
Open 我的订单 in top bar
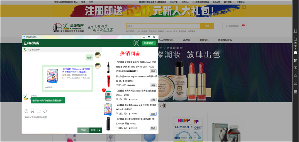click(174, 2)
